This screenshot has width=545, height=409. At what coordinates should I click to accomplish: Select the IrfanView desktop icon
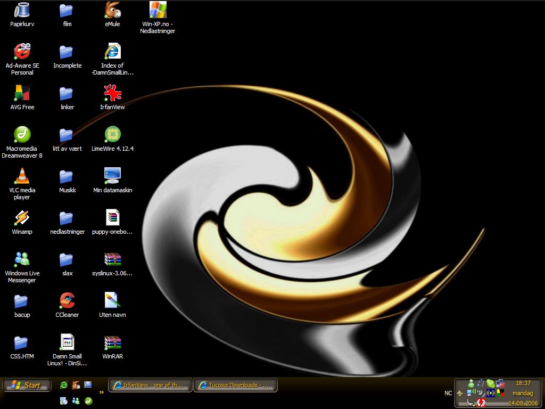click(x=112, y=97)
